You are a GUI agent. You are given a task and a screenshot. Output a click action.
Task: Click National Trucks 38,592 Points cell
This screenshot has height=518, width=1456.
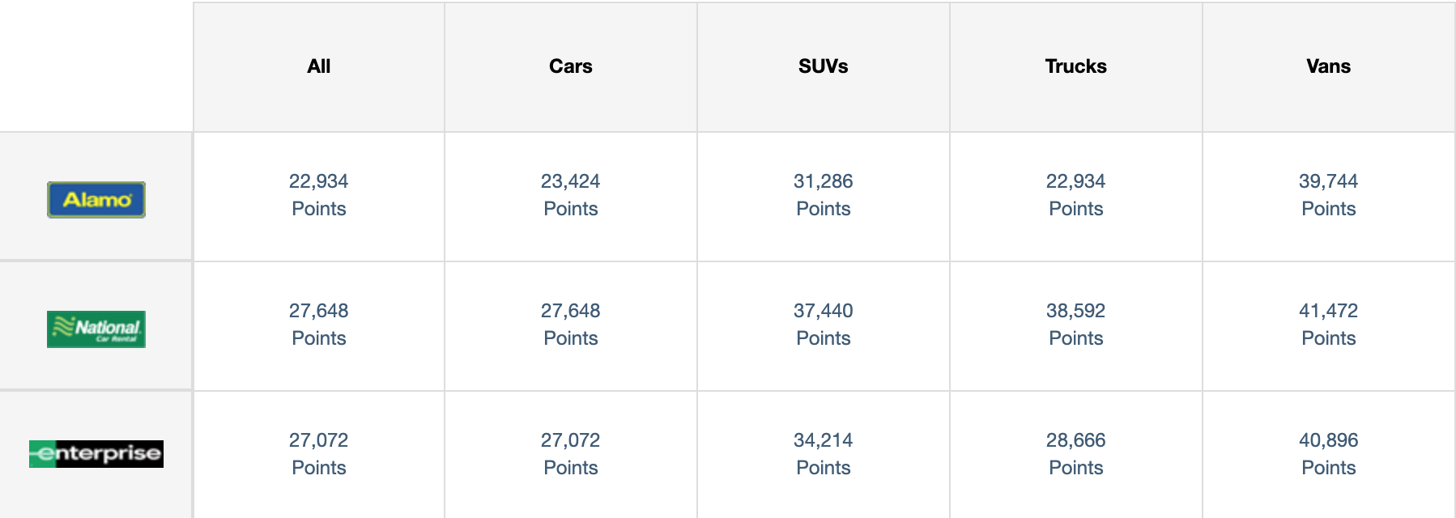pyautogui.click(x=1076, y=326)
